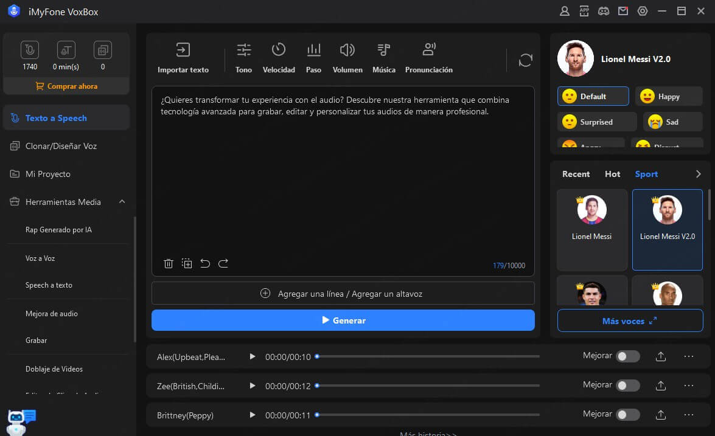Toggle Mejorar for Alex(Upbeat,Plea... audio
This screenshot has height=436, width=715.
click(628, 356)
